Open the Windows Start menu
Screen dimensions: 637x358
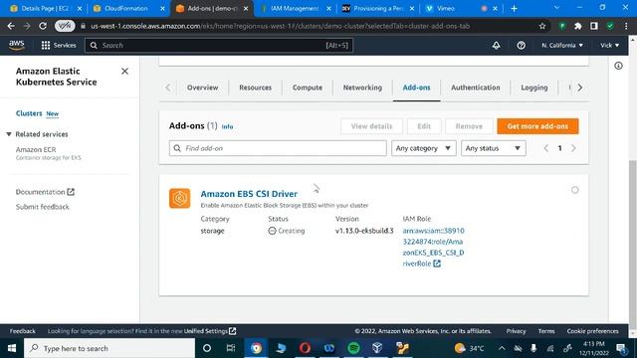(x=12, y=348)
